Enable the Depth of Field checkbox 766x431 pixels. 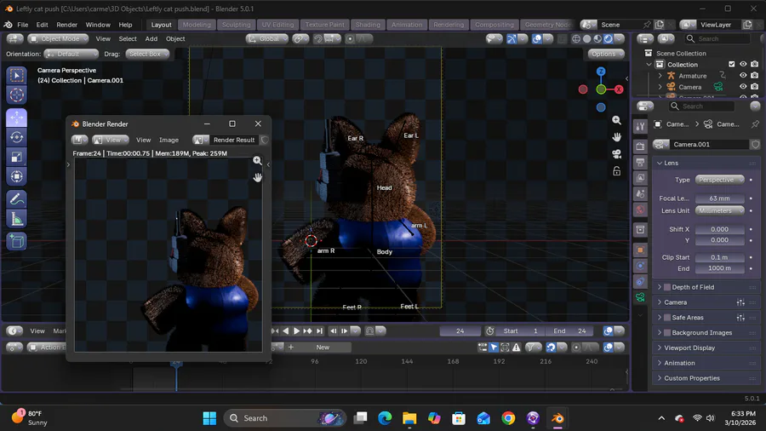[x=667, y=288]
